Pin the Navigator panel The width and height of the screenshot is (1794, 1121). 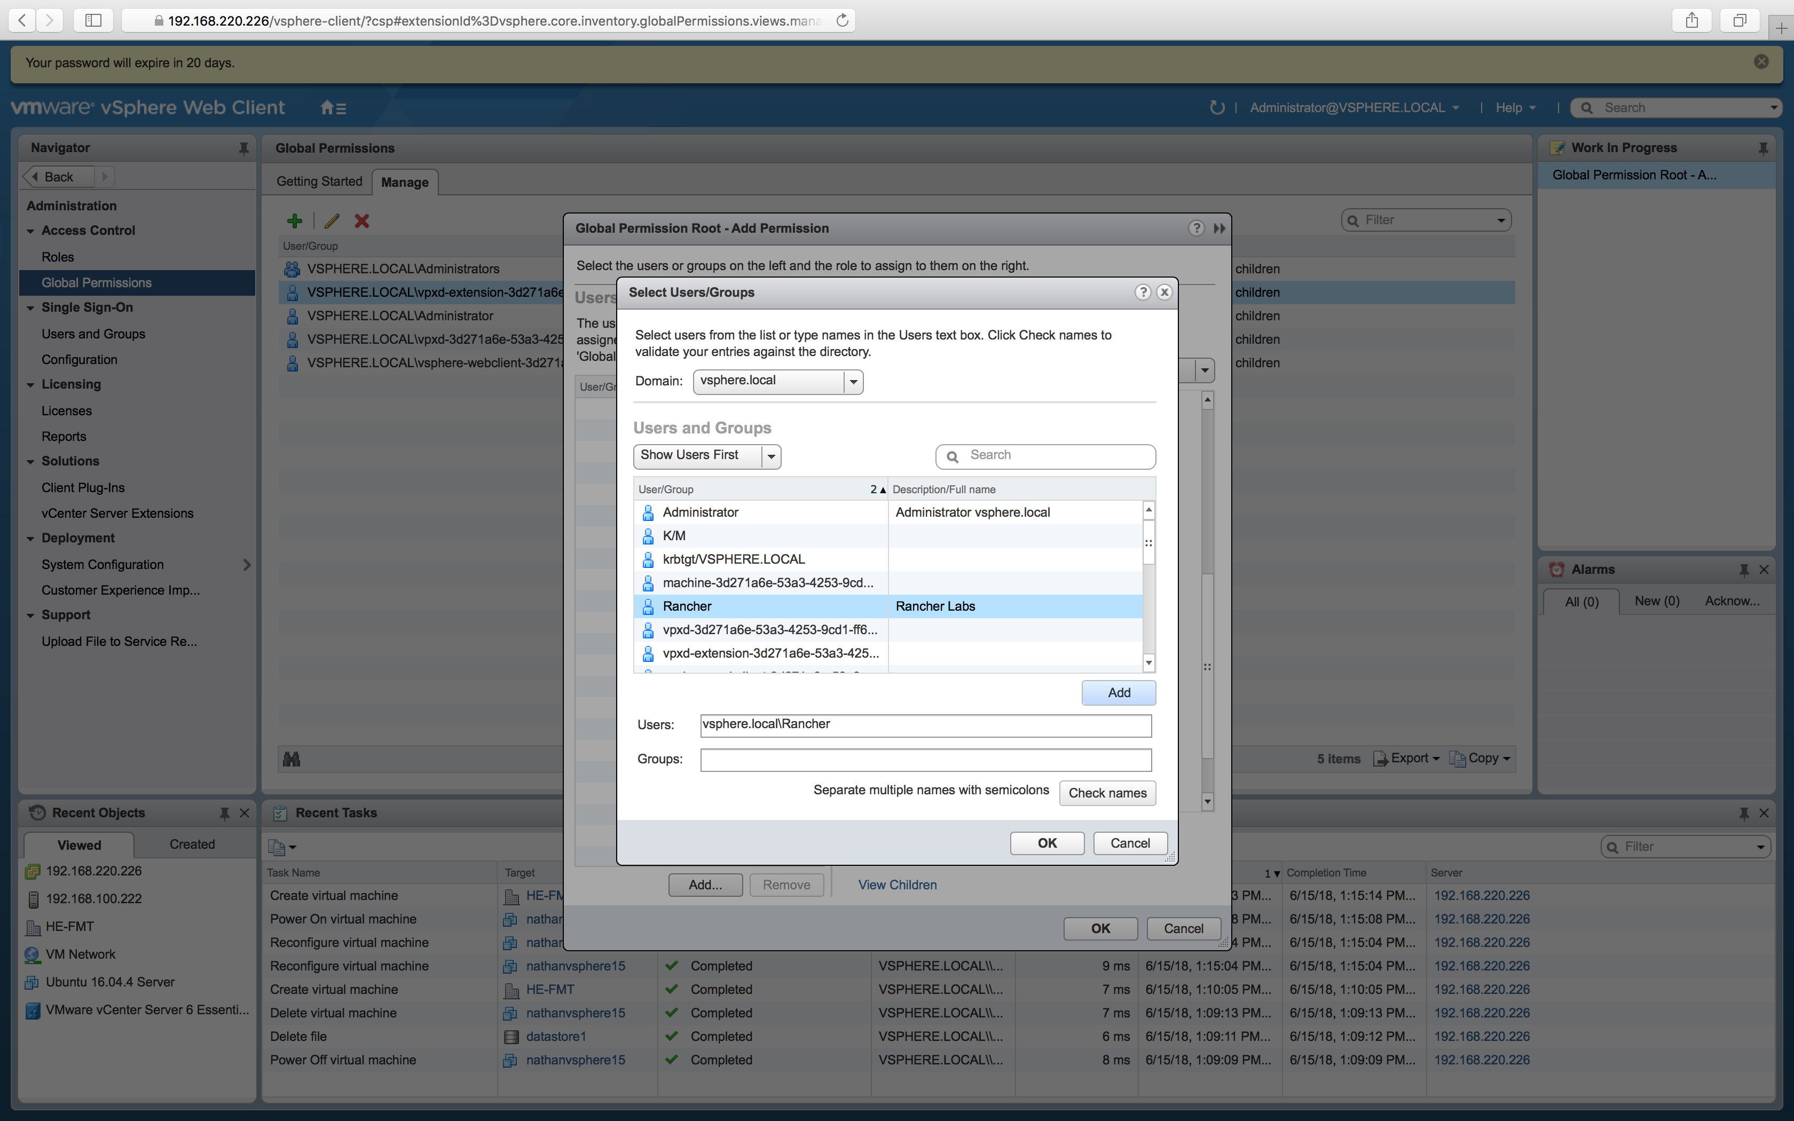pyautogui.click(x=243, y=148)
